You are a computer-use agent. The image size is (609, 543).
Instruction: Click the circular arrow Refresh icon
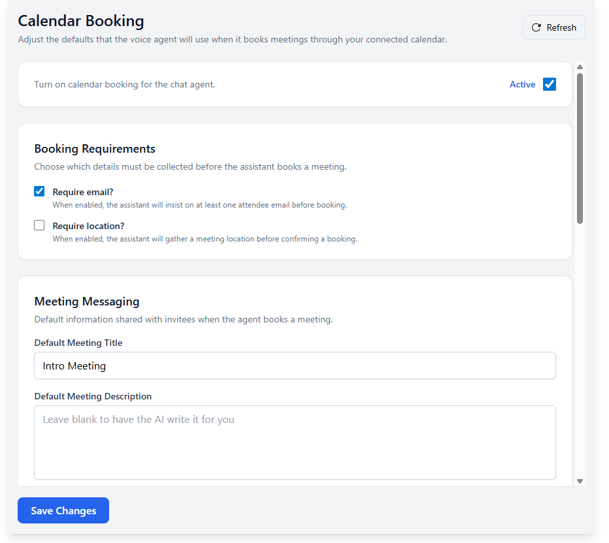click(536, 27)
